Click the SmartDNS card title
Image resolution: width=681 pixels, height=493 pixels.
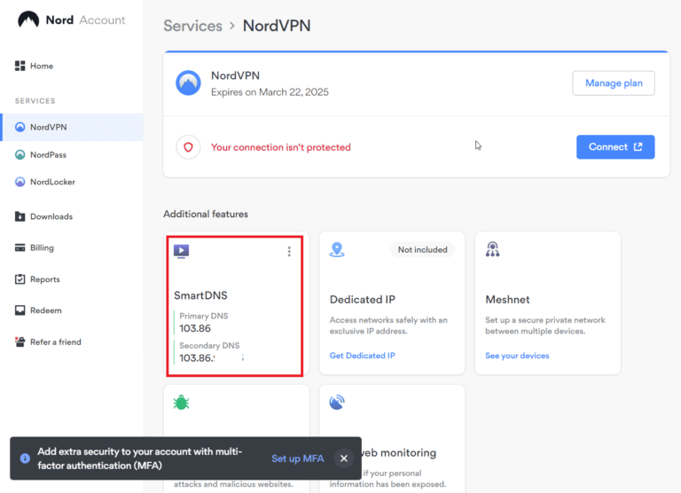(200, 295)
